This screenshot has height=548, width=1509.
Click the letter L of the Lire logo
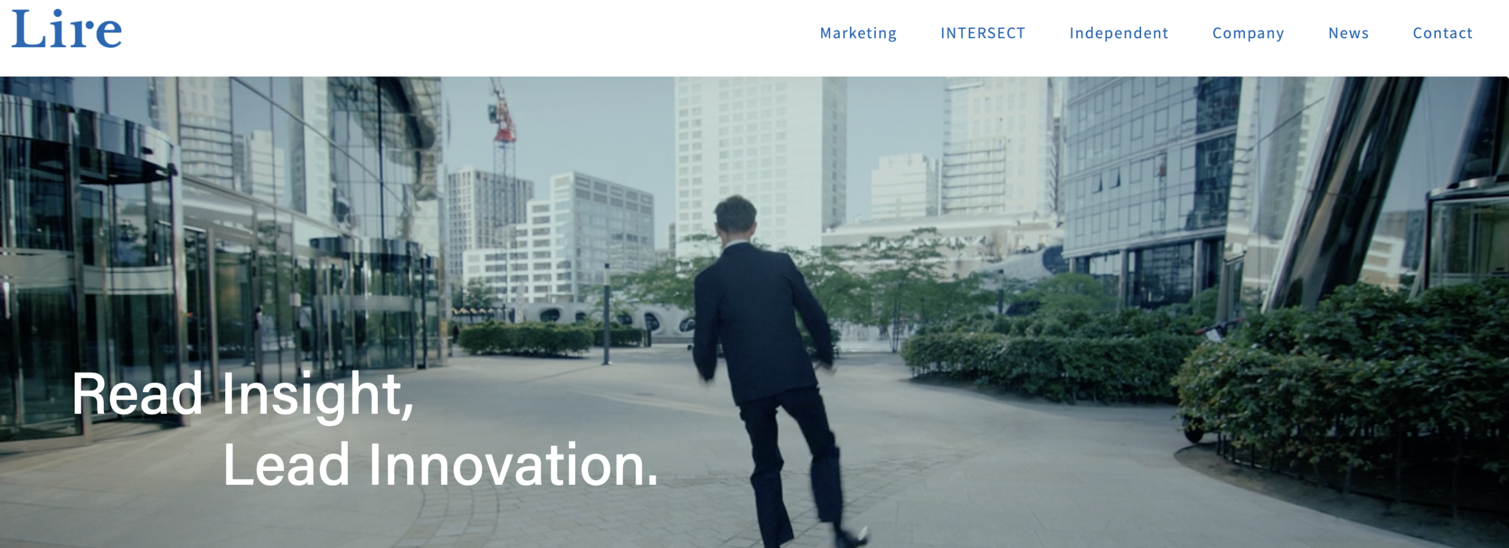click(28, 28)
